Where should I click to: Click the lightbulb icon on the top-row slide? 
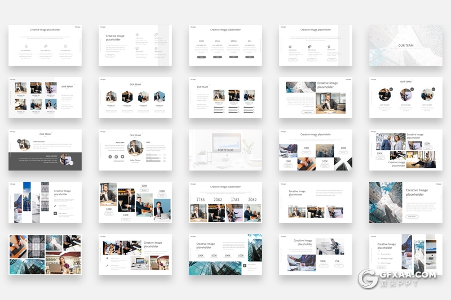(329, 47)
